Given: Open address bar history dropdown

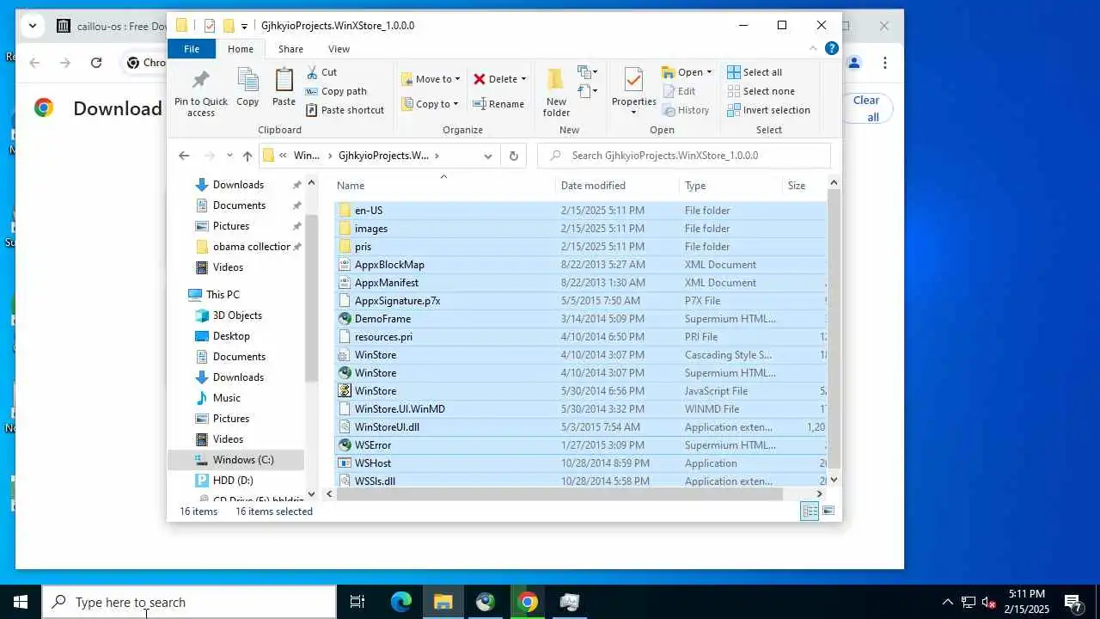Looking at the screenshot, I should pos(488,156).
